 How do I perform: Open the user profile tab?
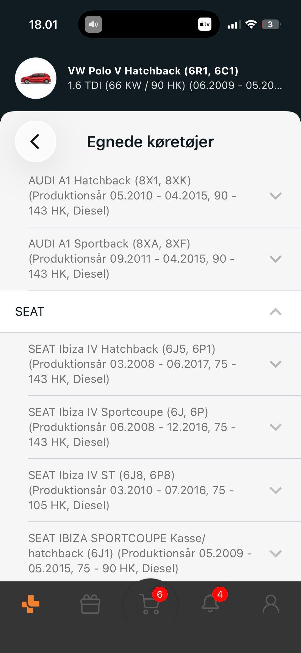coord(271,604)
